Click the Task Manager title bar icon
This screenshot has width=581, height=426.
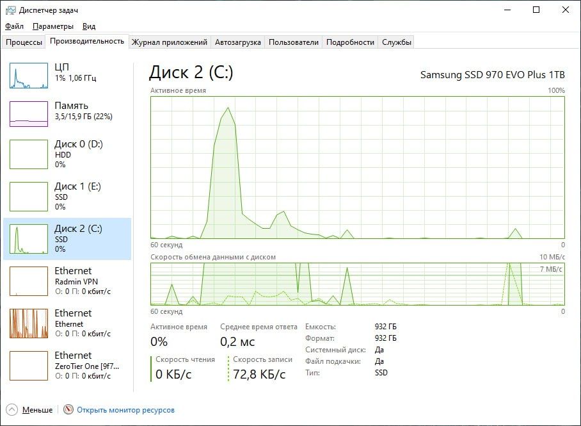[11, 10]
